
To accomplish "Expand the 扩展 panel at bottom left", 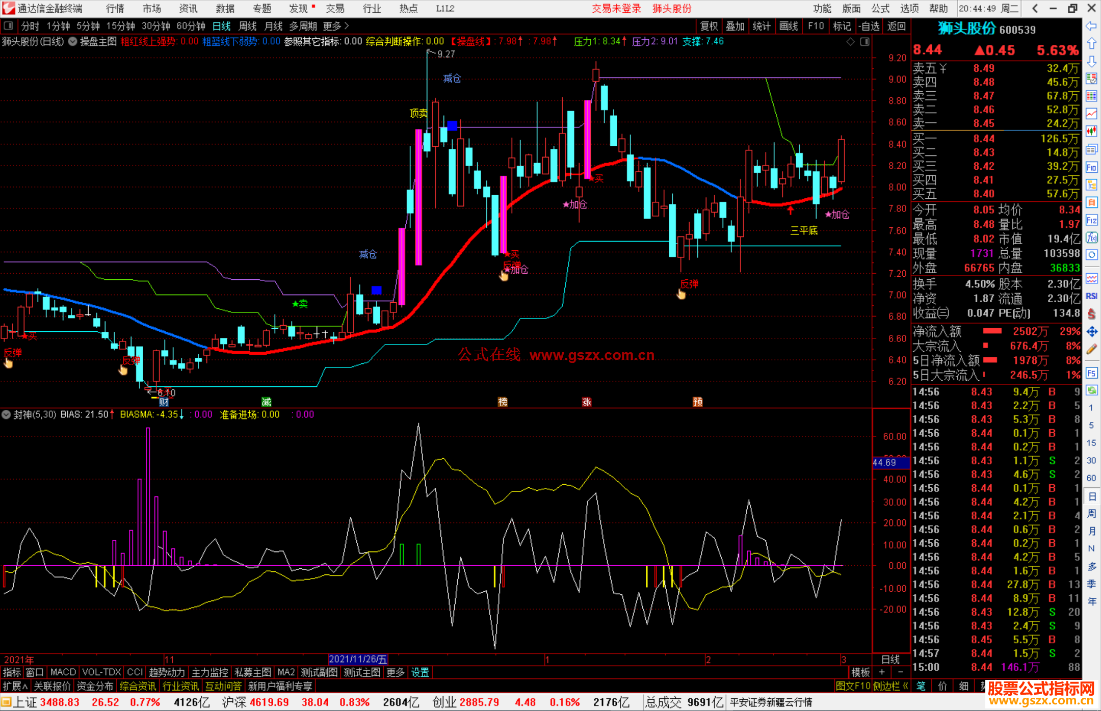I will [x=15, y=686].
